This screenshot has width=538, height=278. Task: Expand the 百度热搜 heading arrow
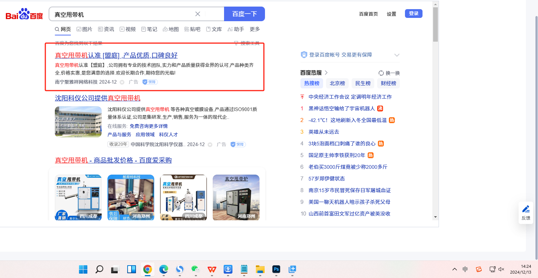coord(326,73)
